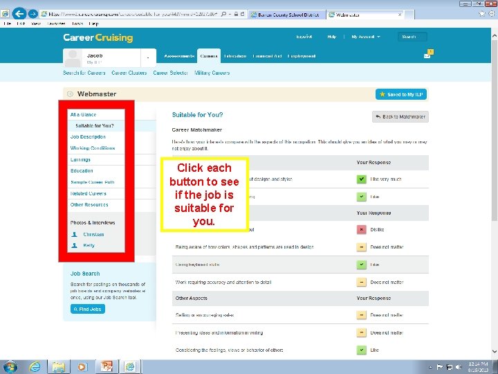This screenshot has height=374, width=498.
Task: Open the Windows Start button
Action: click(x=10, y=366)
